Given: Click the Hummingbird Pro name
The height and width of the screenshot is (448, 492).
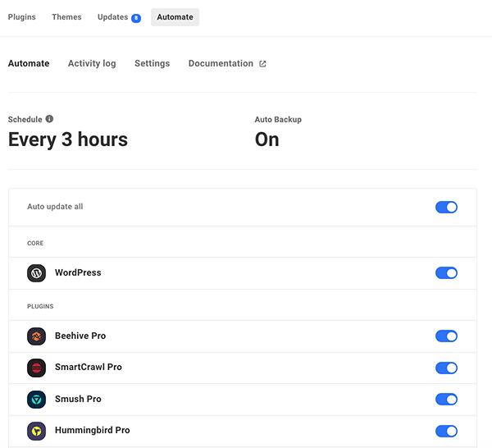Looking at the screenshot, I should [92, 430].
